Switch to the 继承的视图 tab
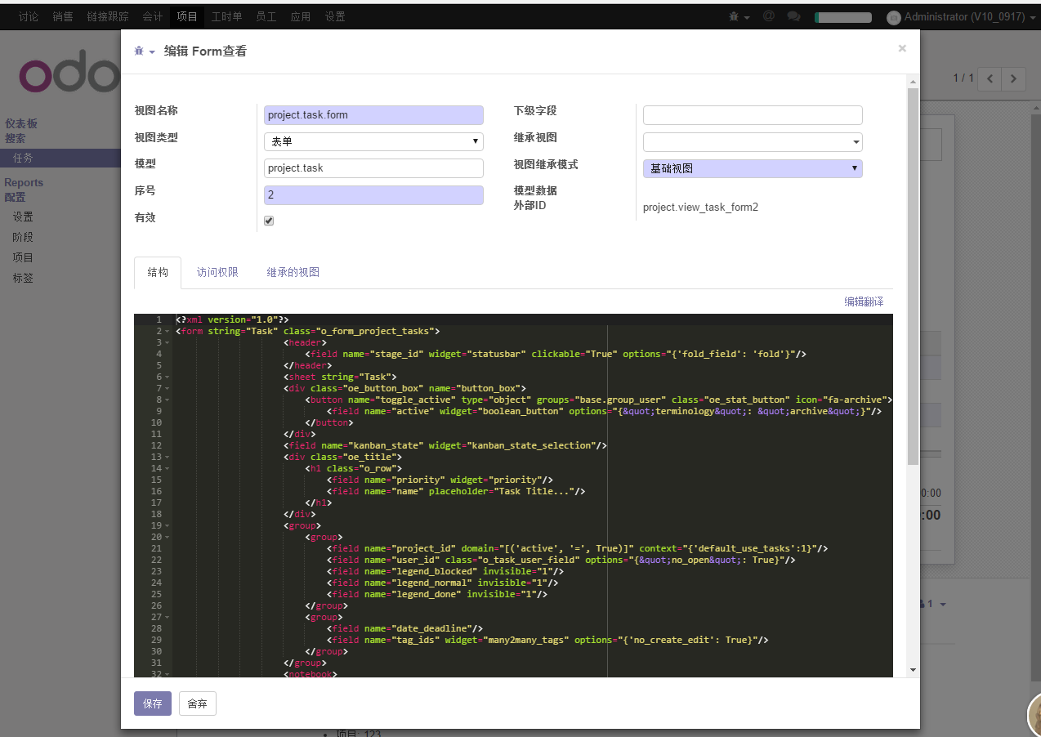The height and width of the screenshot is (737, 1041). 293,272
